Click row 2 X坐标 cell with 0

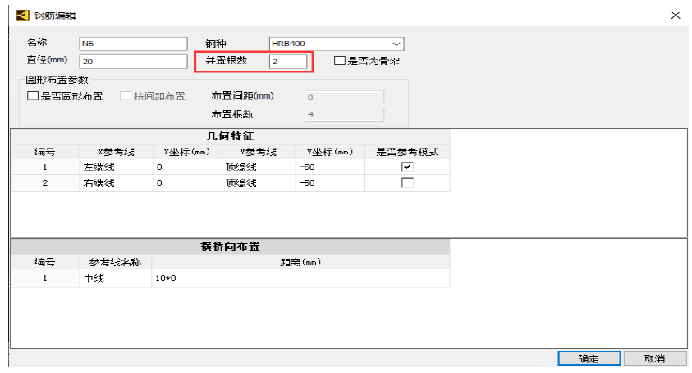(x=187, y=183)
